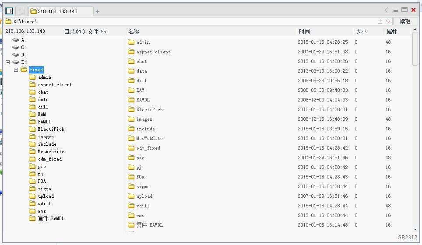Click admin folder icon in file list

click(131, 42)
